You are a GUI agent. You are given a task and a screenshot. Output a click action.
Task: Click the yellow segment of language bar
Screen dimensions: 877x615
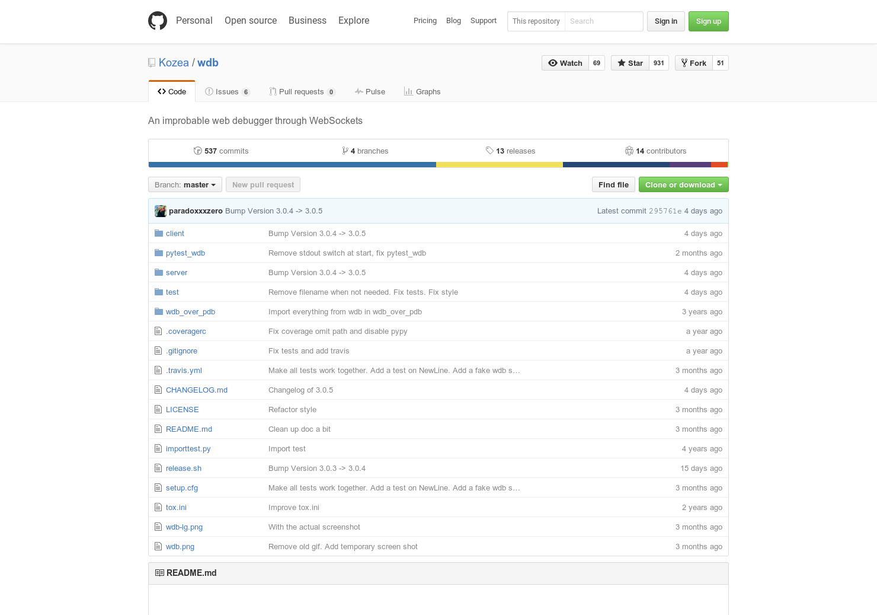point(500,165)
